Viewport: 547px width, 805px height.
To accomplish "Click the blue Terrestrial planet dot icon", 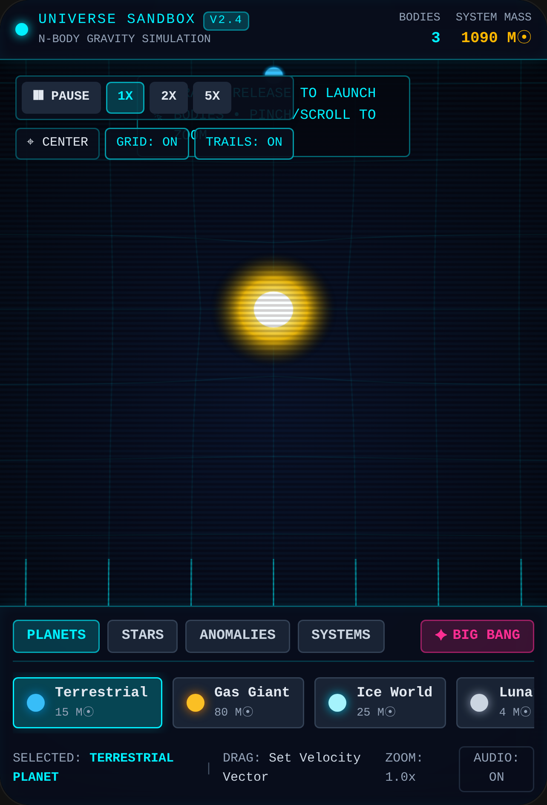I will (x=36, y=702).
